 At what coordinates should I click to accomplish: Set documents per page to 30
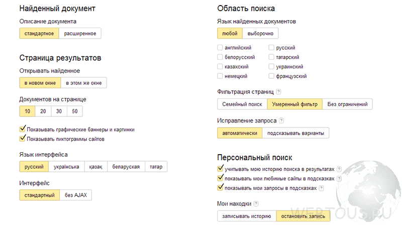pyautogui.click(x=59, y=111)
